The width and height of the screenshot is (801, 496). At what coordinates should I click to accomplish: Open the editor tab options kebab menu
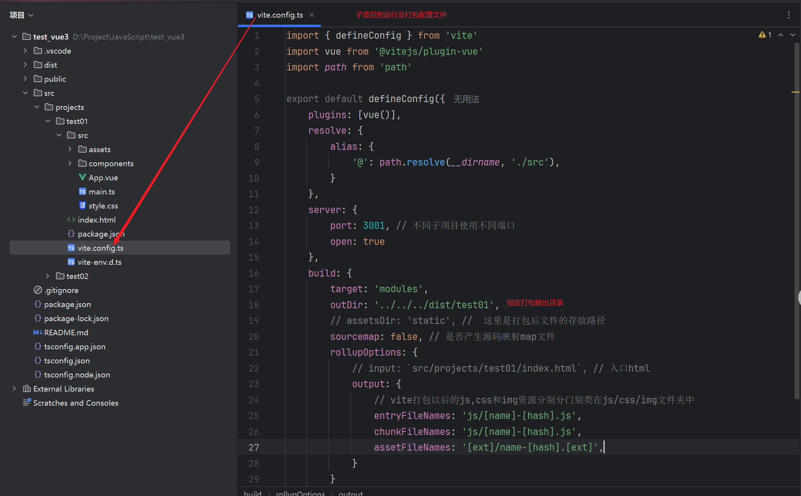pos(788,15)
